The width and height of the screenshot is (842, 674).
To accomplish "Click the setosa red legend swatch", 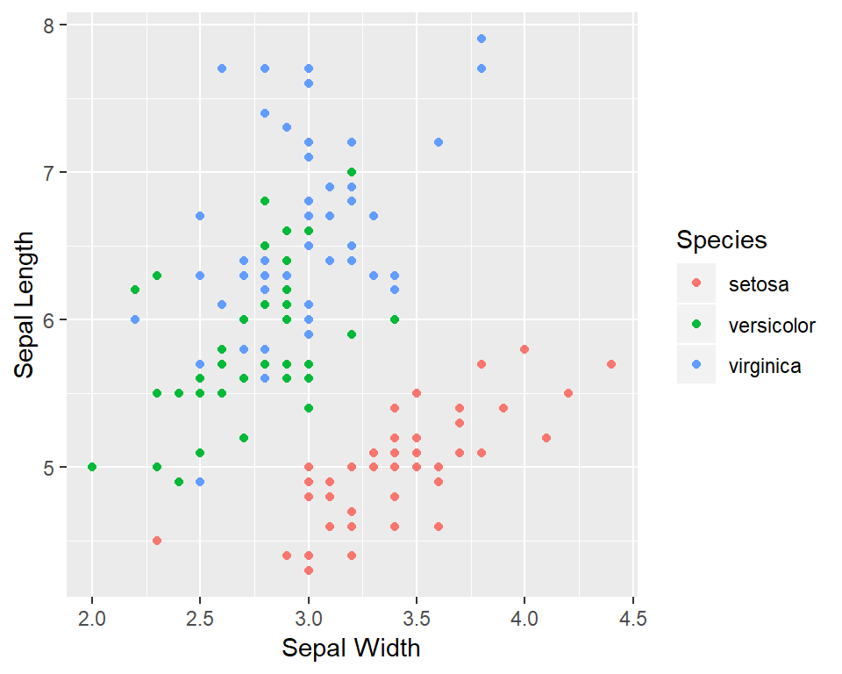I will [696, 283].
